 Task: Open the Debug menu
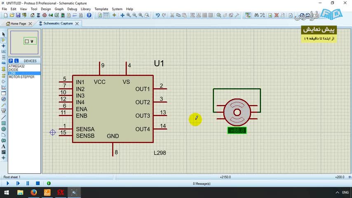pos(72,9)
